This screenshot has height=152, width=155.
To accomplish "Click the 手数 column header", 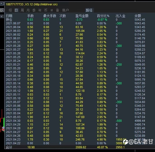I will [31, 16].
